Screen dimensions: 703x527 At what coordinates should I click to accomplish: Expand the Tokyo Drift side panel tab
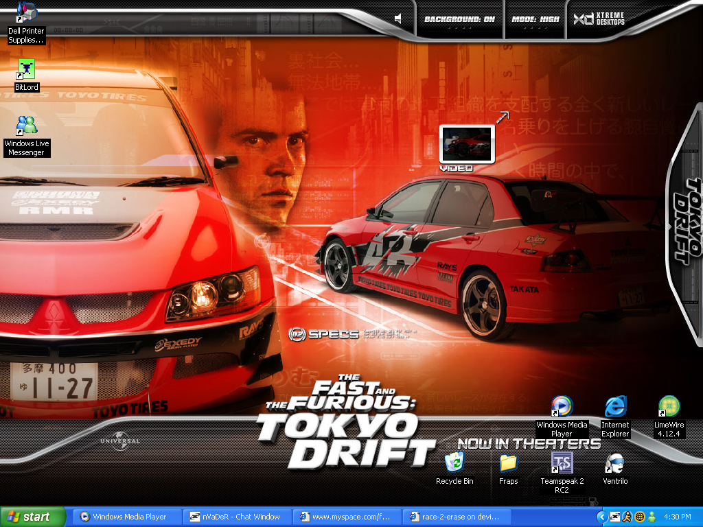686,223
